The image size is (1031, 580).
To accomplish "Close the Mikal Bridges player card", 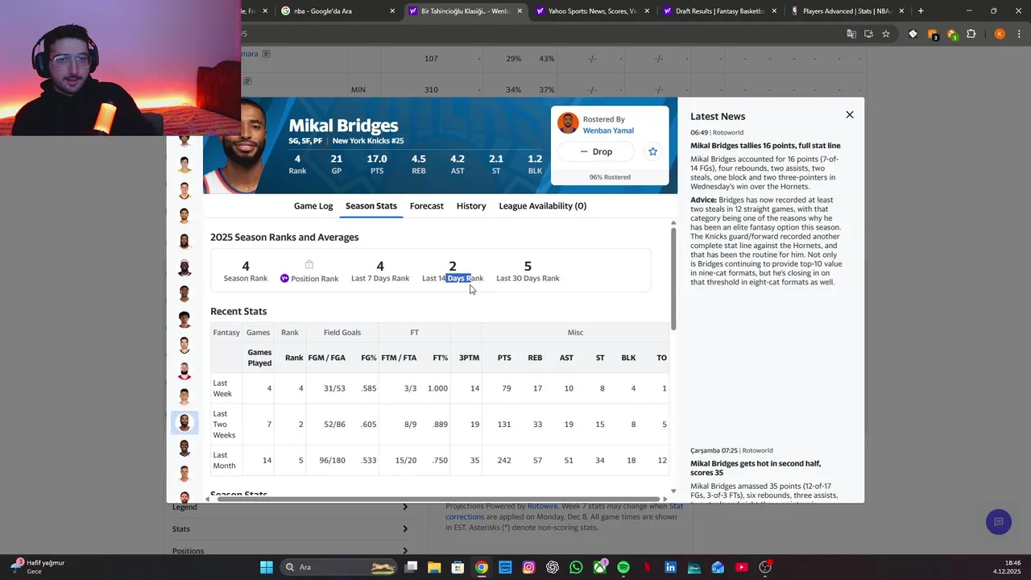I will tap(849, 115).
